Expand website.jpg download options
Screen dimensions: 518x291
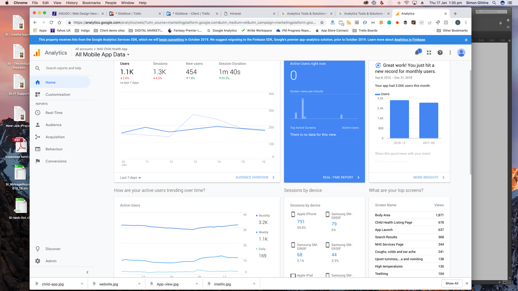[139, 284]
